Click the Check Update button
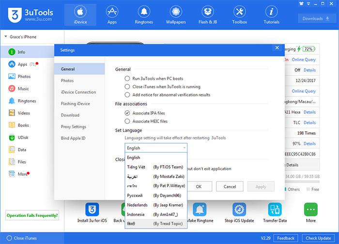Image resolution: width=339 pixels, height=244 pixels. (319, 238)
